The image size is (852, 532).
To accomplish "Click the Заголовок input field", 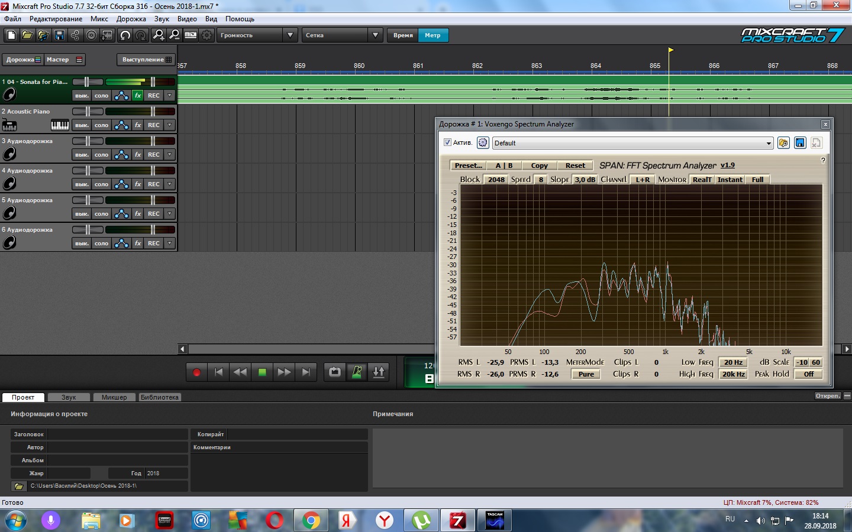I will (x=117, y=434).
